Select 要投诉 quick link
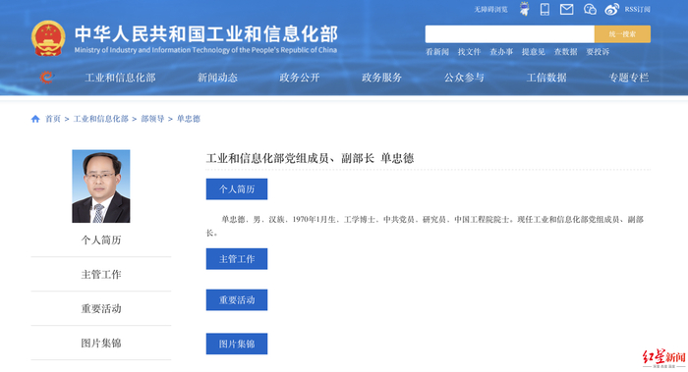 (598, 52)
